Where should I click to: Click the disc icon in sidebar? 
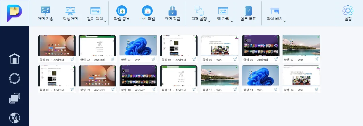pyautogui.click(x=14, y=118)
